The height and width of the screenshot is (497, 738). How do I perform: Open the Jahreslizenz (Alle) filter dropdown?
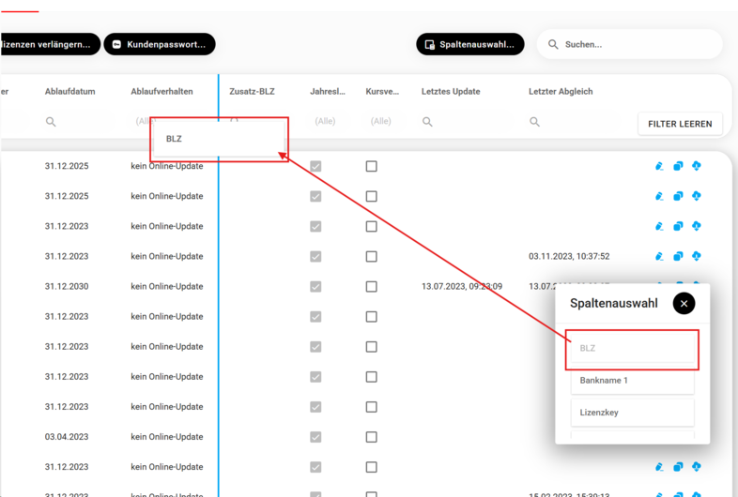point(325,122)
